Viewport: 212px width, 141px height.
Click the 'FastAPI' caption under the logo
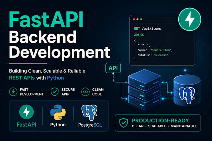click(x=26, y=125)
